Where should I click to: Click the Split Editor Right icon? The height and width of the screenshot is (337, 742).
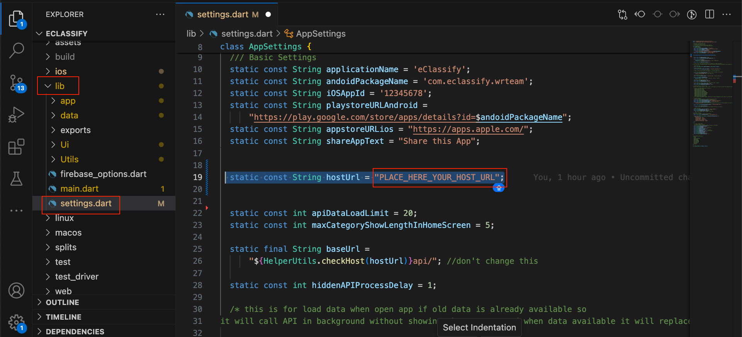(710, 14)
